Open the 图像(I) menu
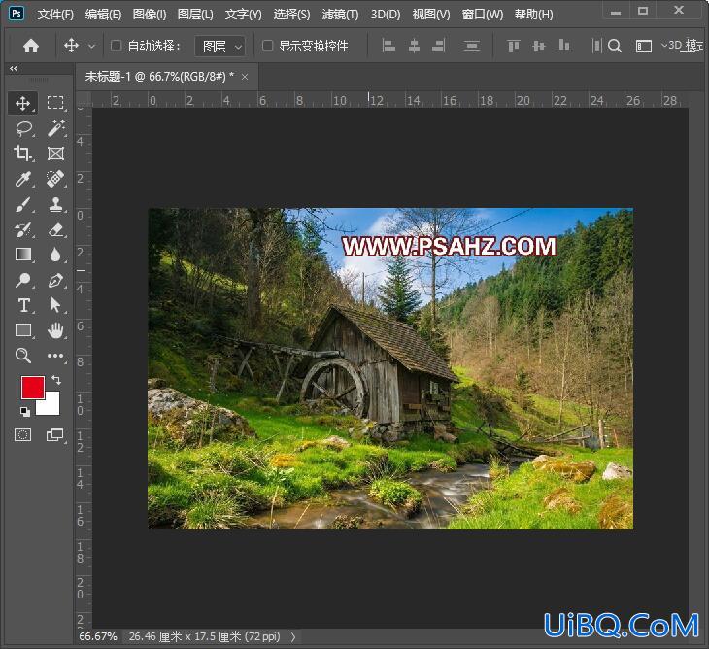Image resolution: width=709 pixels, height=649 pixels. pyautogui.click(x=150, y=15)
